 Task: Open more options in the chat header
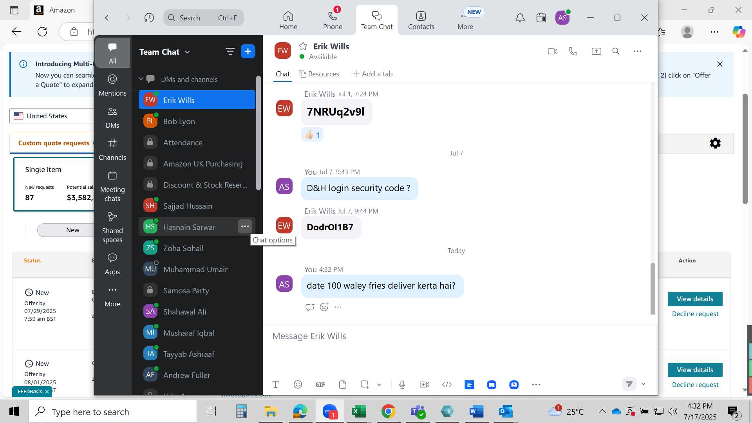[638, 51]
